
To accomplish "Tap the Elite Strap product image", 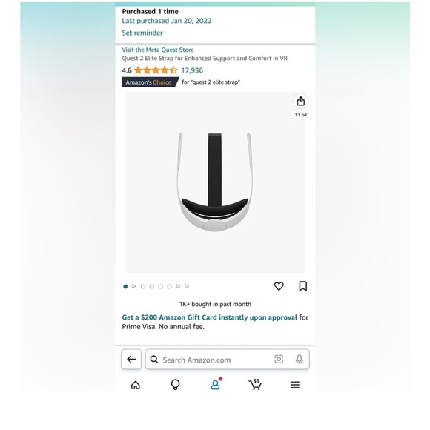I will (x=215, y=182).
